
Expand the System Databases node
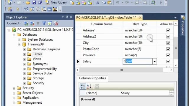pos(19,40)
